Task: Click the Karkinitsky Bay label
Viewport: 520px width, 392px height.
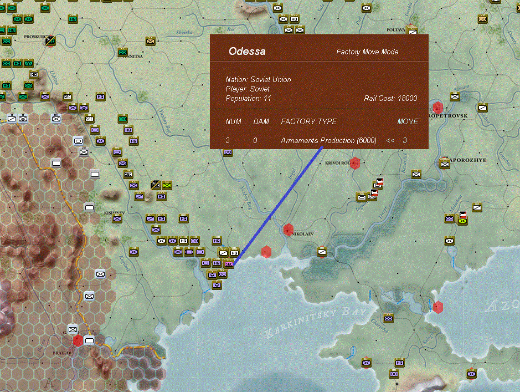Action: 316,321
